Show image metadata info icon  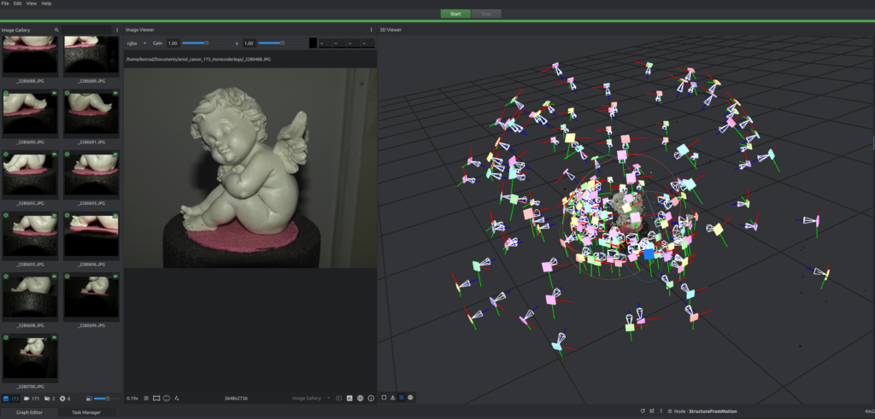tap(371, 399)
